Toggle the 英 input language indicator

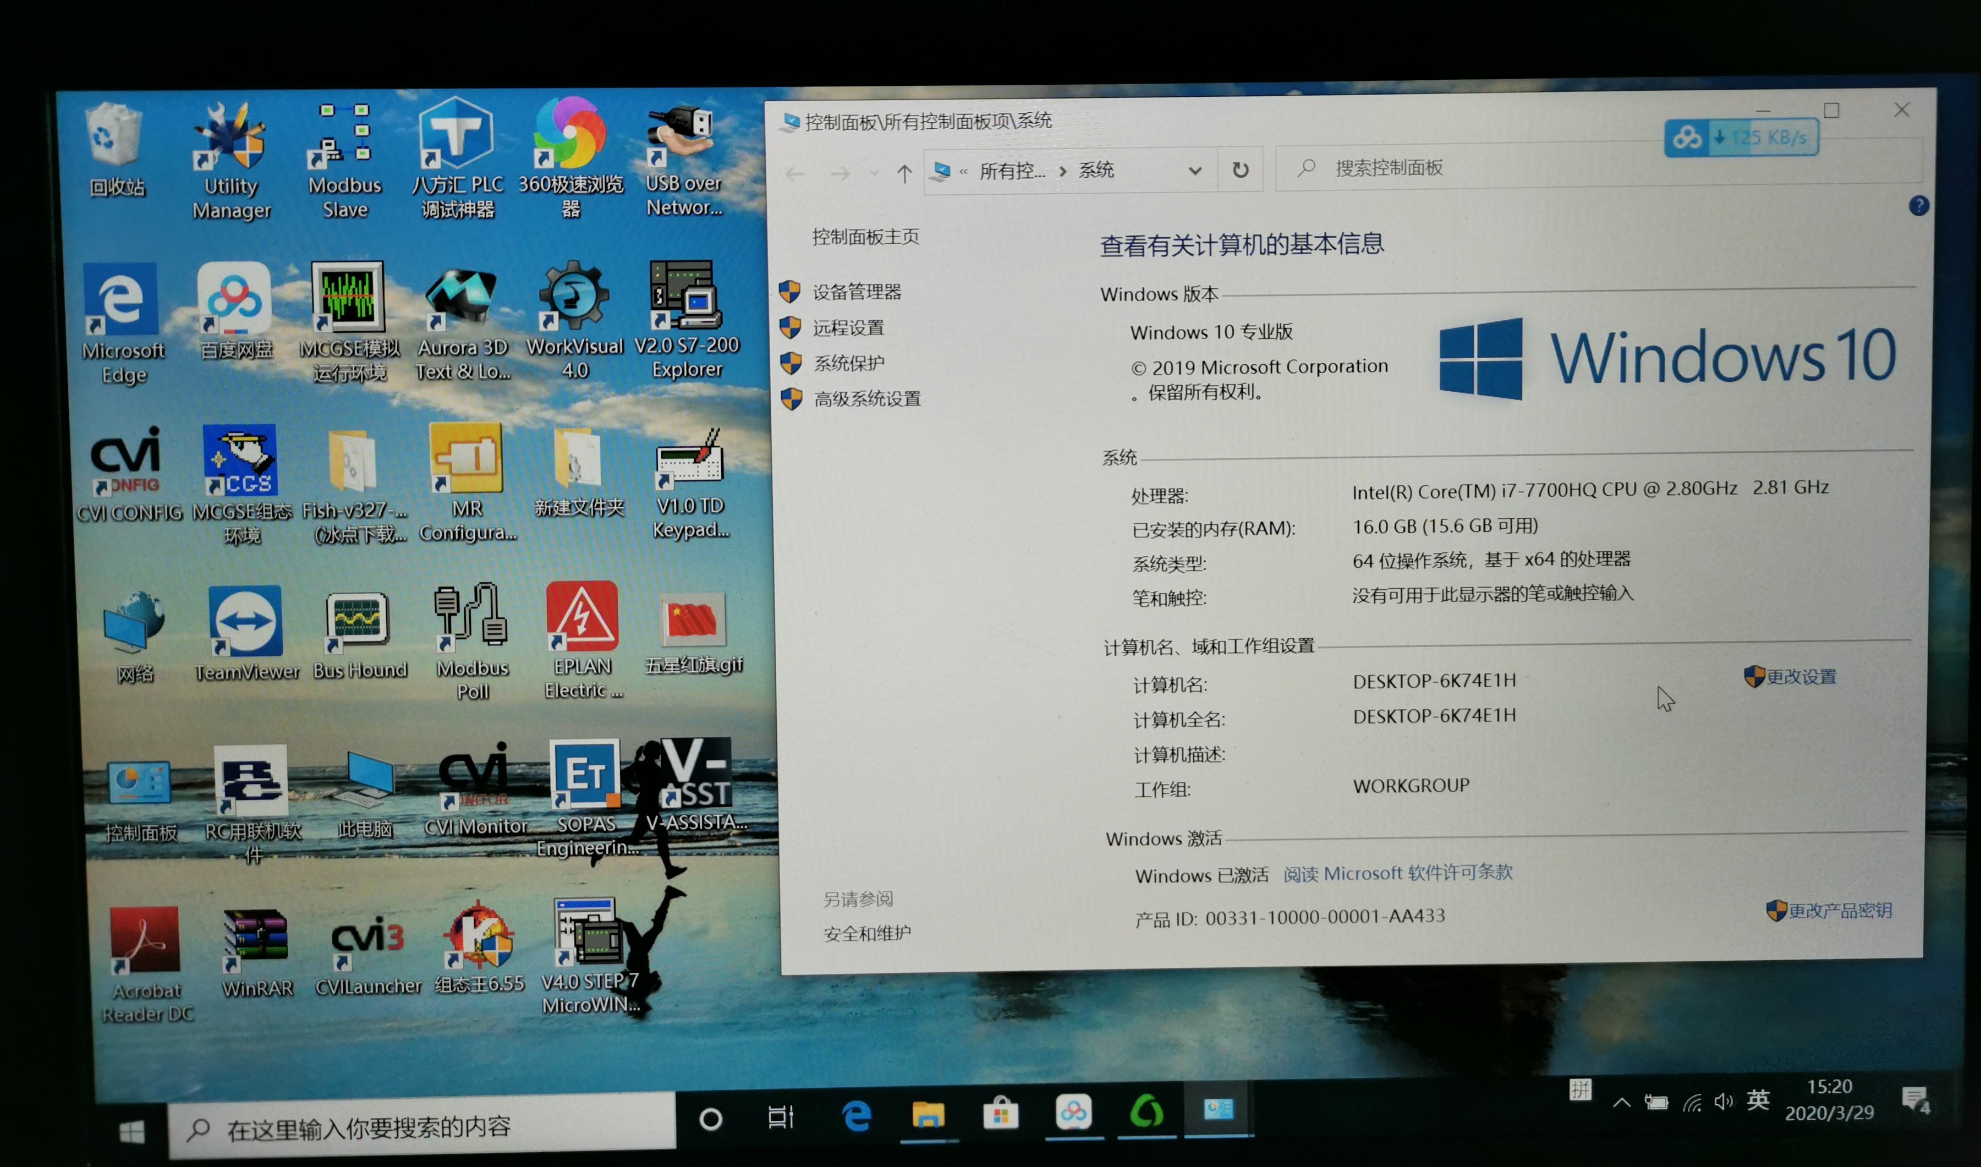(x=1758, y=1100)
